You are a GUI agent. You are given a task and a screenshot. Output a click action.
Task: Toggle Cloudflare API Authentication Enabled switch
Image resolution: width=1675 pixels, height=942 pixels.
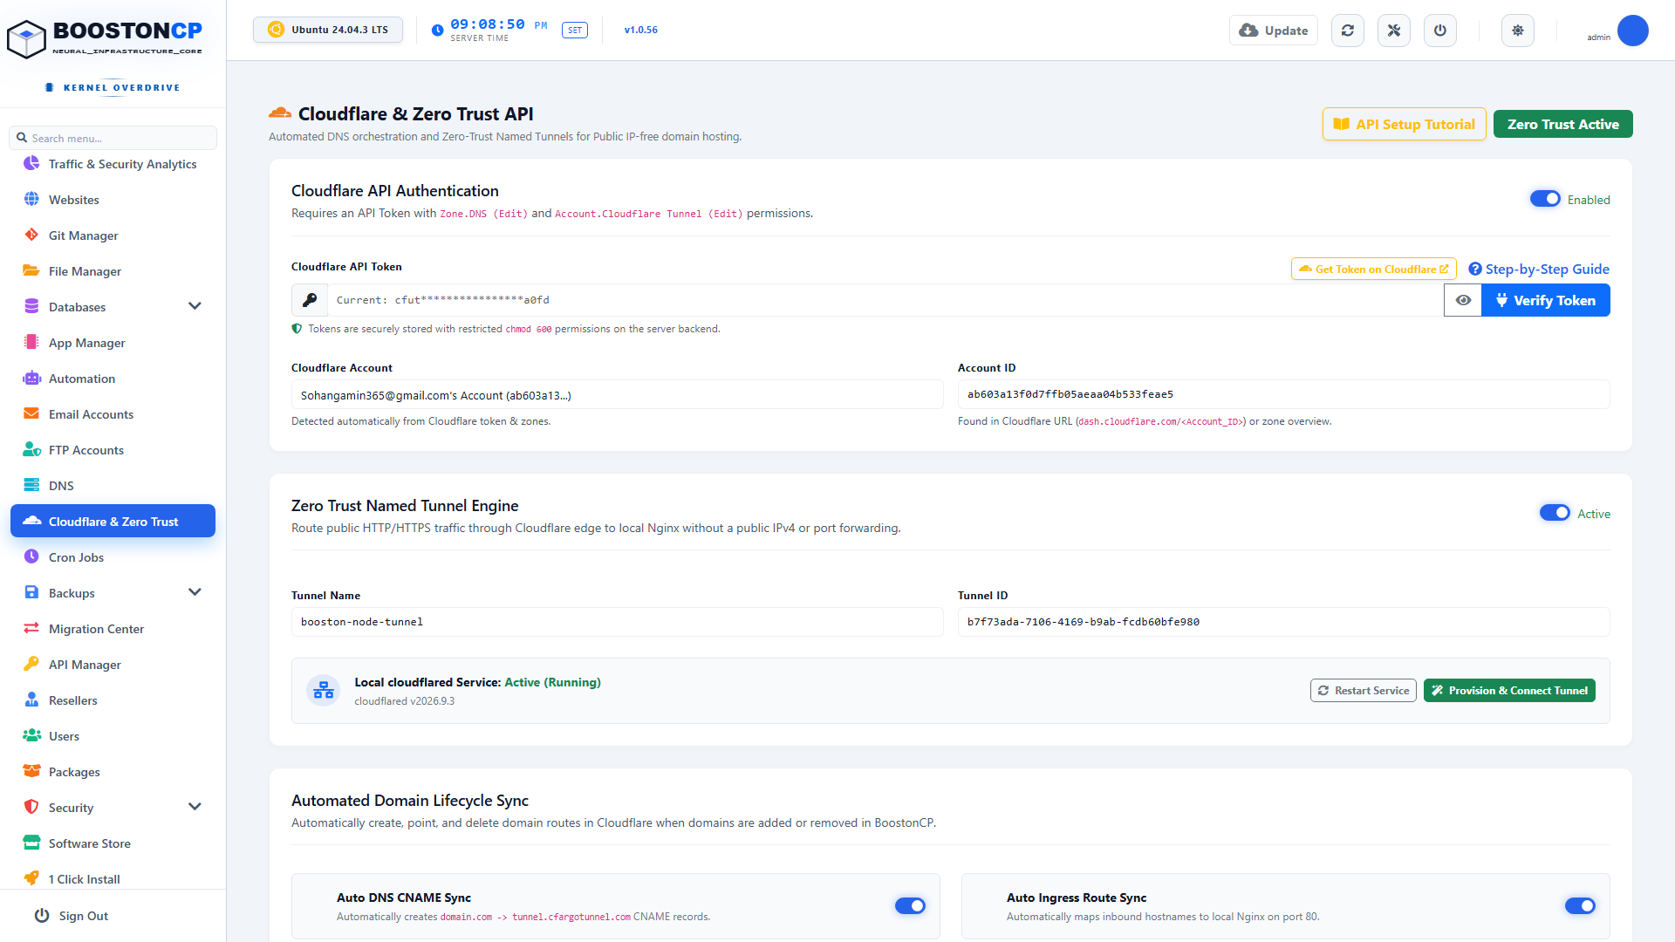(1545, 199)
